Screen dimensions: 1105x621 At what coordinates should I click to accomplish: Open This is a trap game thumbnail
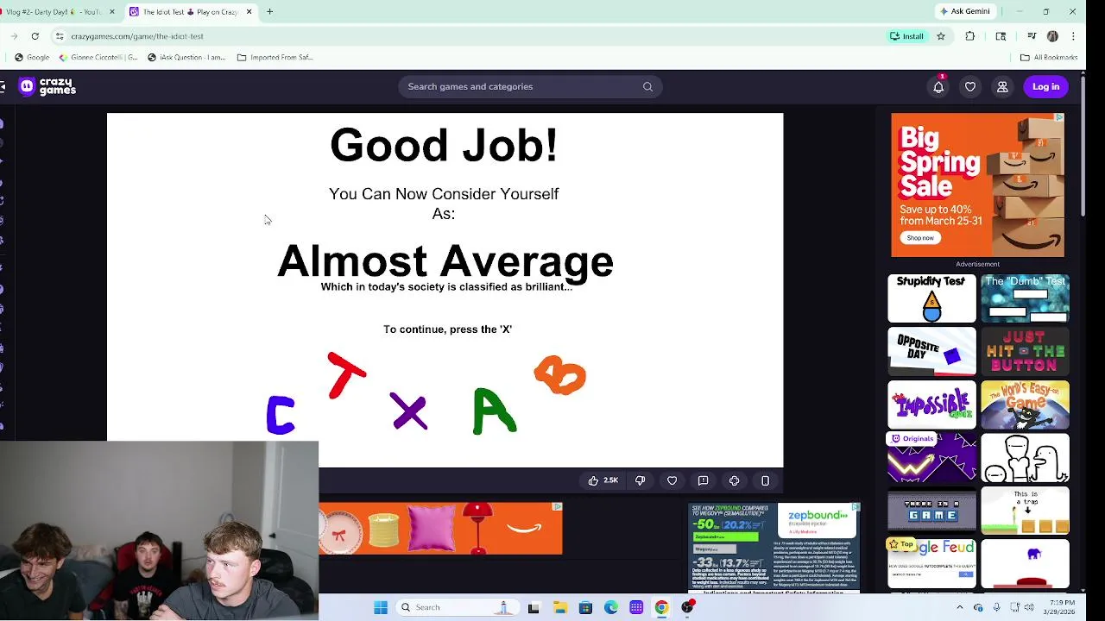(1025, 511)
